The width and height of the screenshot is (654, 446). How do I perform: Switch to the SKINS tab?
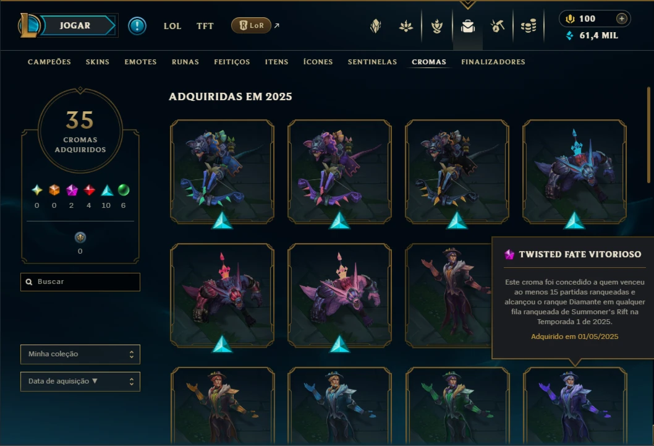98,62
